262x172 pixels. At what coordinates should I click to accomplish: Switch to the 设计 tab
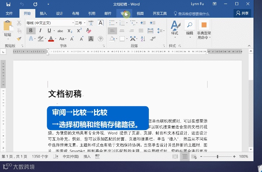point(59,14)
